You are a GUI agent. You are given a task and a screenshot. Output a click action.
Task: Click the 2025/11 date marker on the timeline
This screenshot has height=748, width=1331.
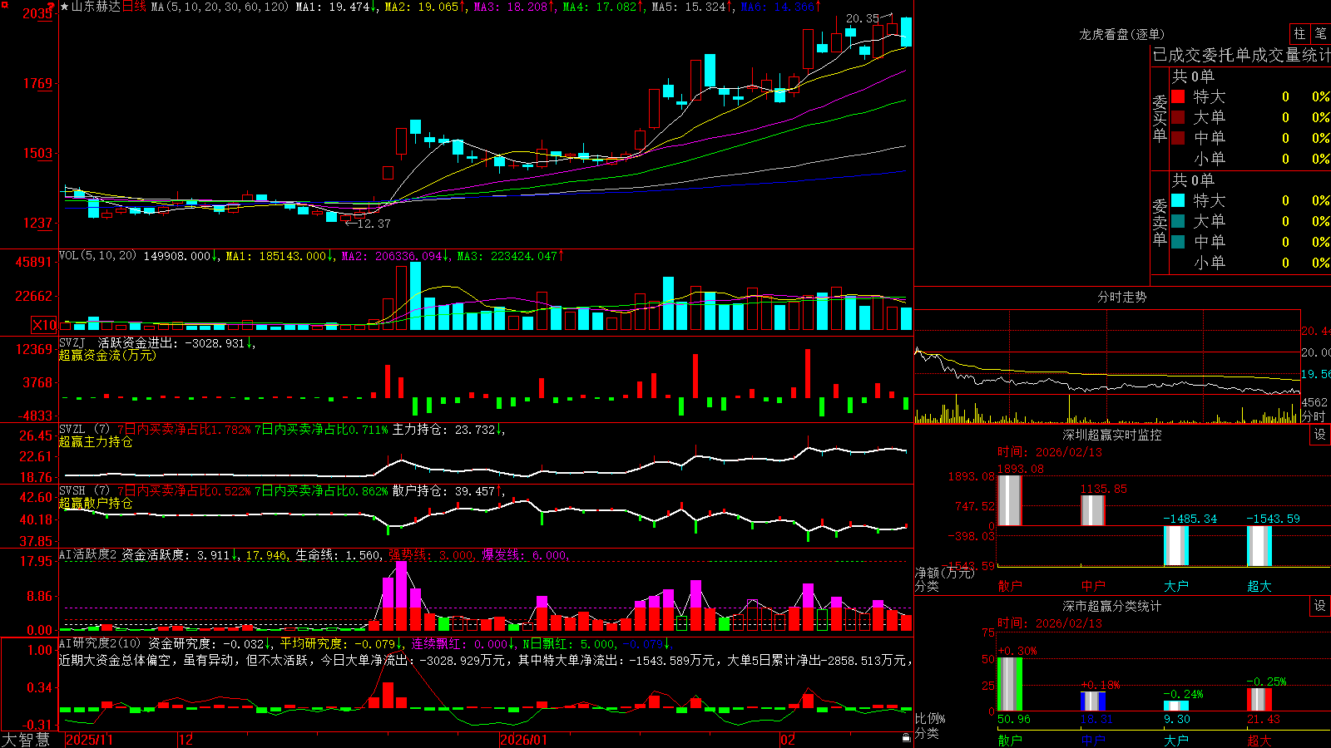[x=89, y=740]
